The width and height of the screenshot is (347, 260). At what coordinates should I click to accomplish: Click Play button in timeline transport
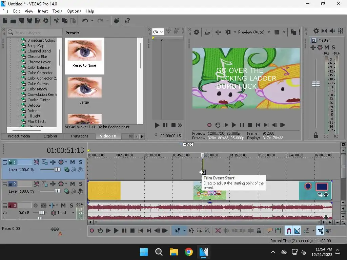[116, 231]
